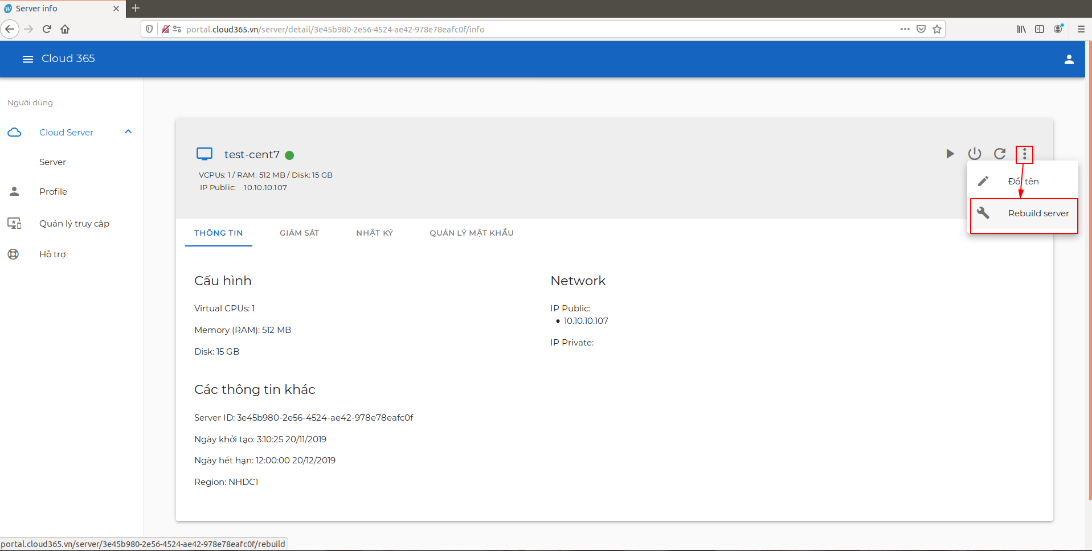The height and width of the screenshot is (551, 1092).
Task: Click the page vertical scrollbar
Action: point(1090,270)
